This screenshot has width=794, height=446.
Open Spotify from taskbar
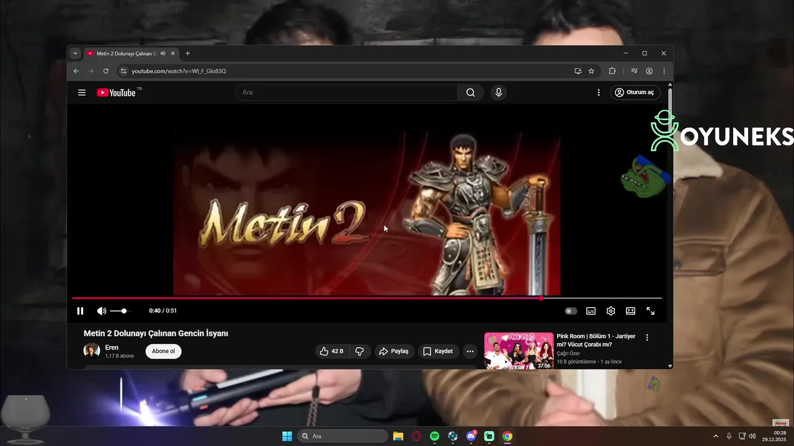click(434, 436)
